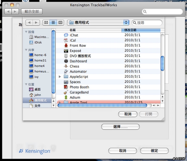
Task: Switch file dialog to column view
Action: click(60, 22)
